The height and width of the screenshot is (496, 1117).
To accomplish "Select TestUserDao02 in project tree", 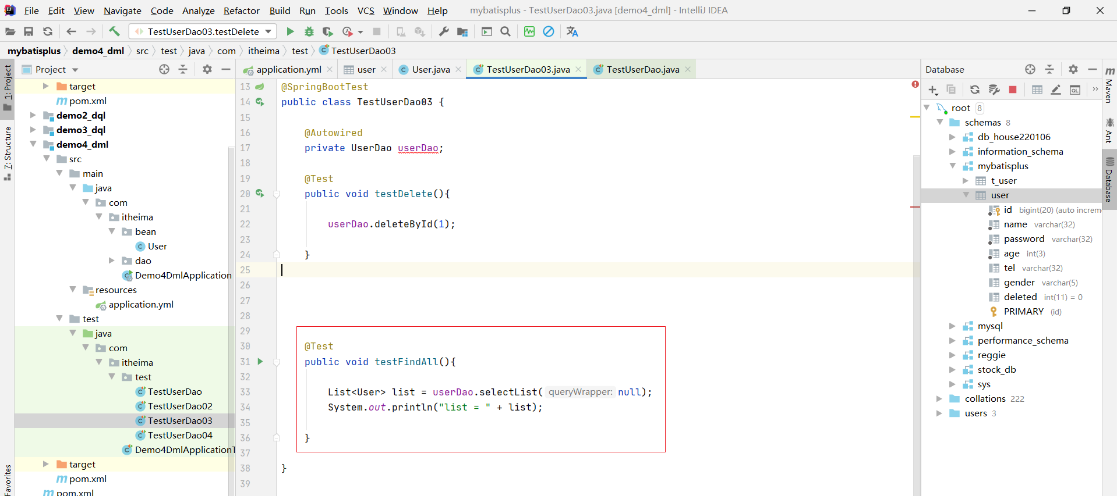I will (180, 406).
